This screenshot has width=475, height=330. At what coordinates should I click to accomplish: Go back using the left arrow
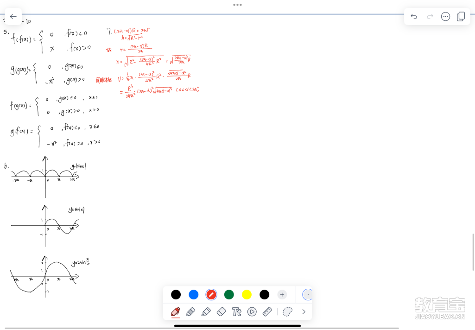13,17
